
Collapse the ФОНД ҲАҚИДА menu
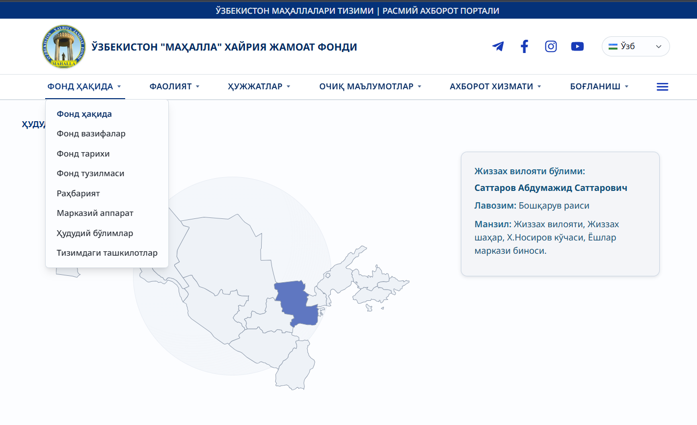coord(84,86)
